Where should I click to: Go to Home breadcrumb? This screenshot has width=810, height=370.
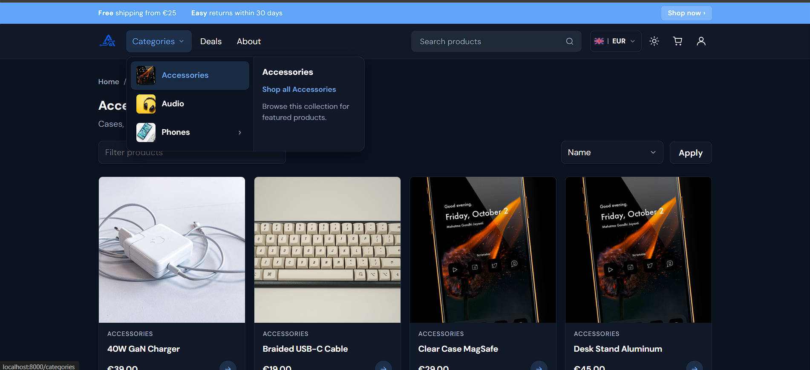coord(109,82)
